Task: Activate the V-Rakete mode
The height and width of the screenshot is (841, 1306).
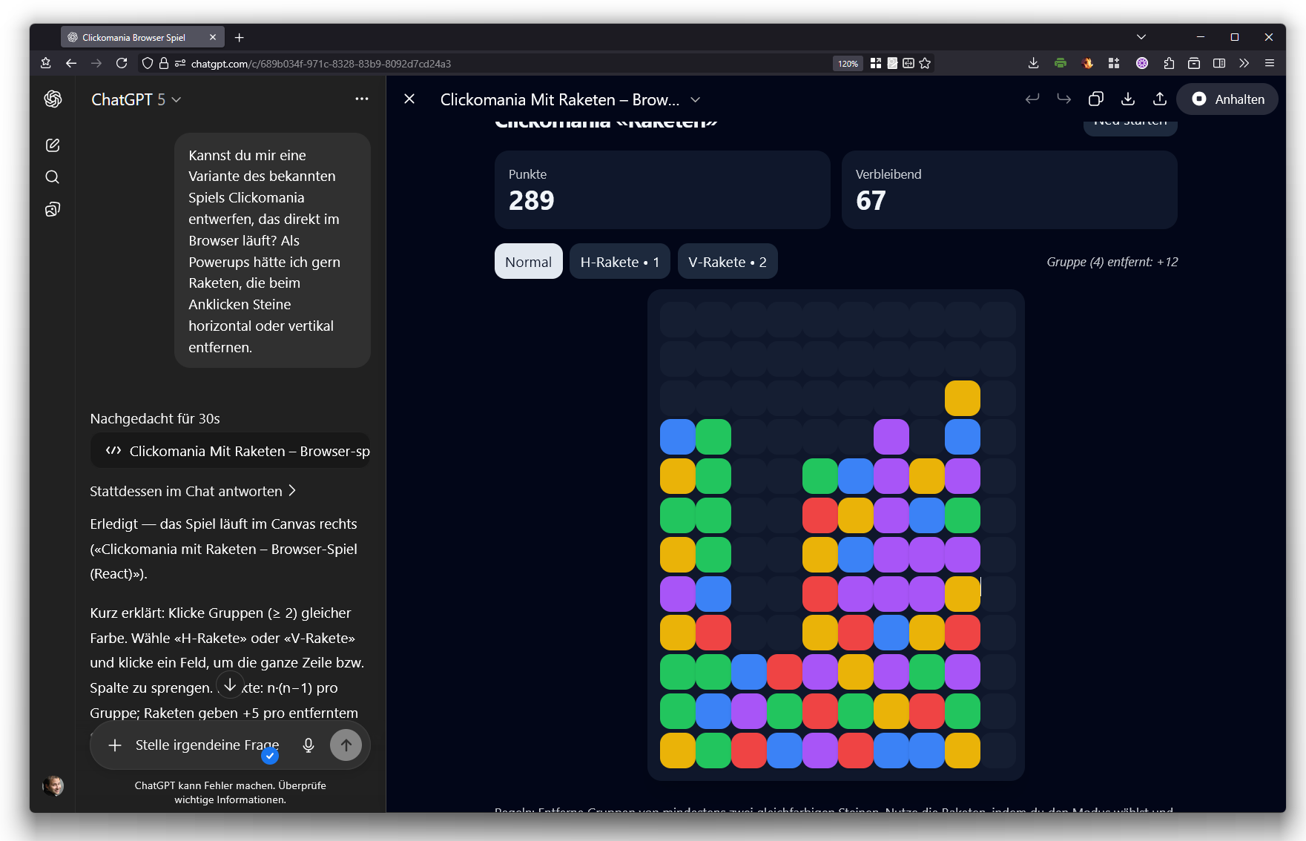Action: click(727, 262)
